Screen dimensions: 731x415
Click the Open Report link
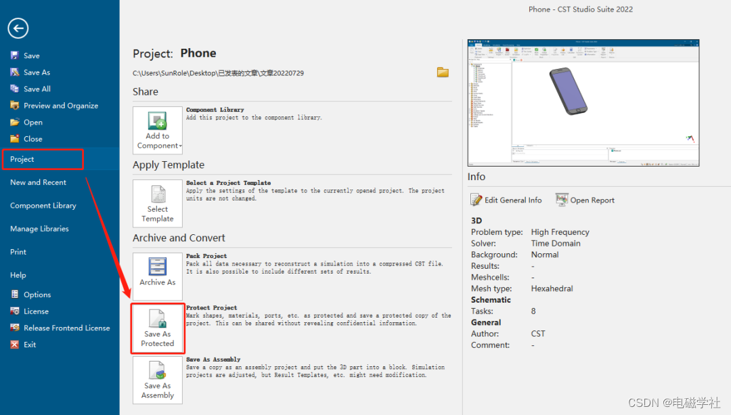click(592, 200)
